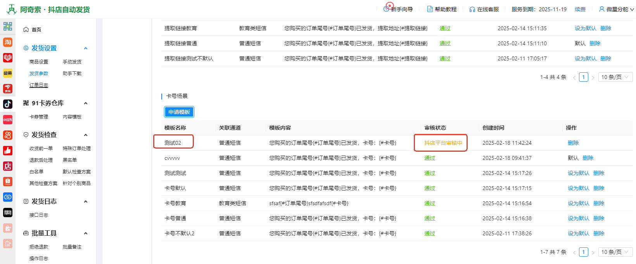Open page size dropdown under 卡号场景 table
Image resolution: width=636 pixels, height=264 pixels.
click(615, 252)
